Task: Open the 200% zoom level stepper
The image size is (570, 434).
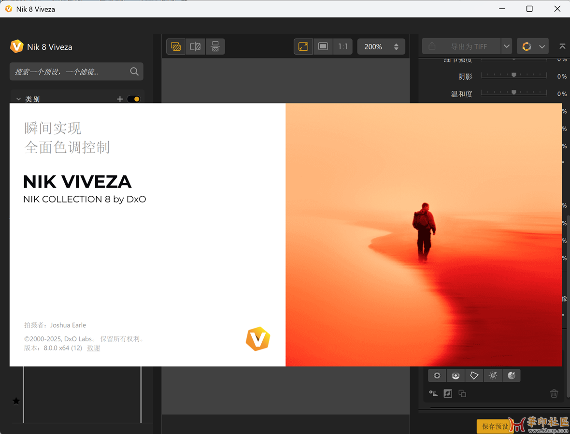Action: point(381,46)
